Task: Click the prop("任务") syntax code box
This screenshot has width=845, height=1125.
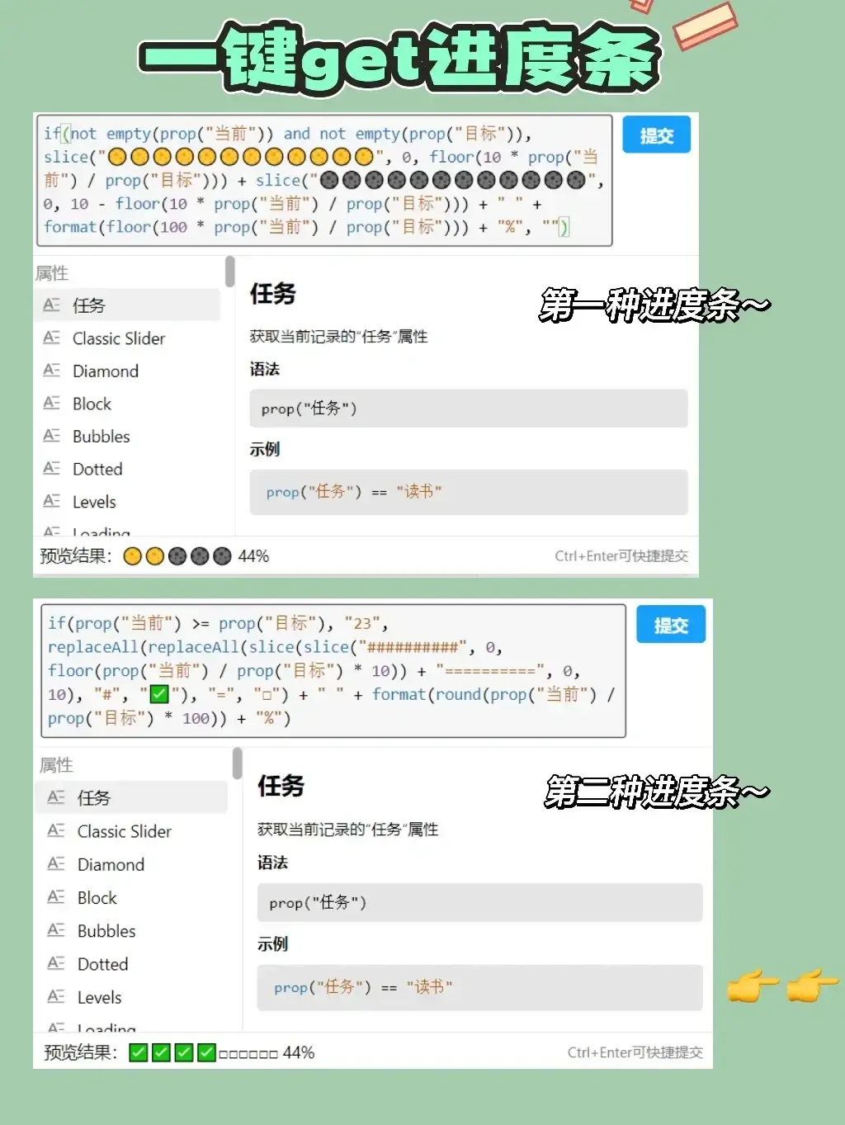Action: click(x=468, y=409)
